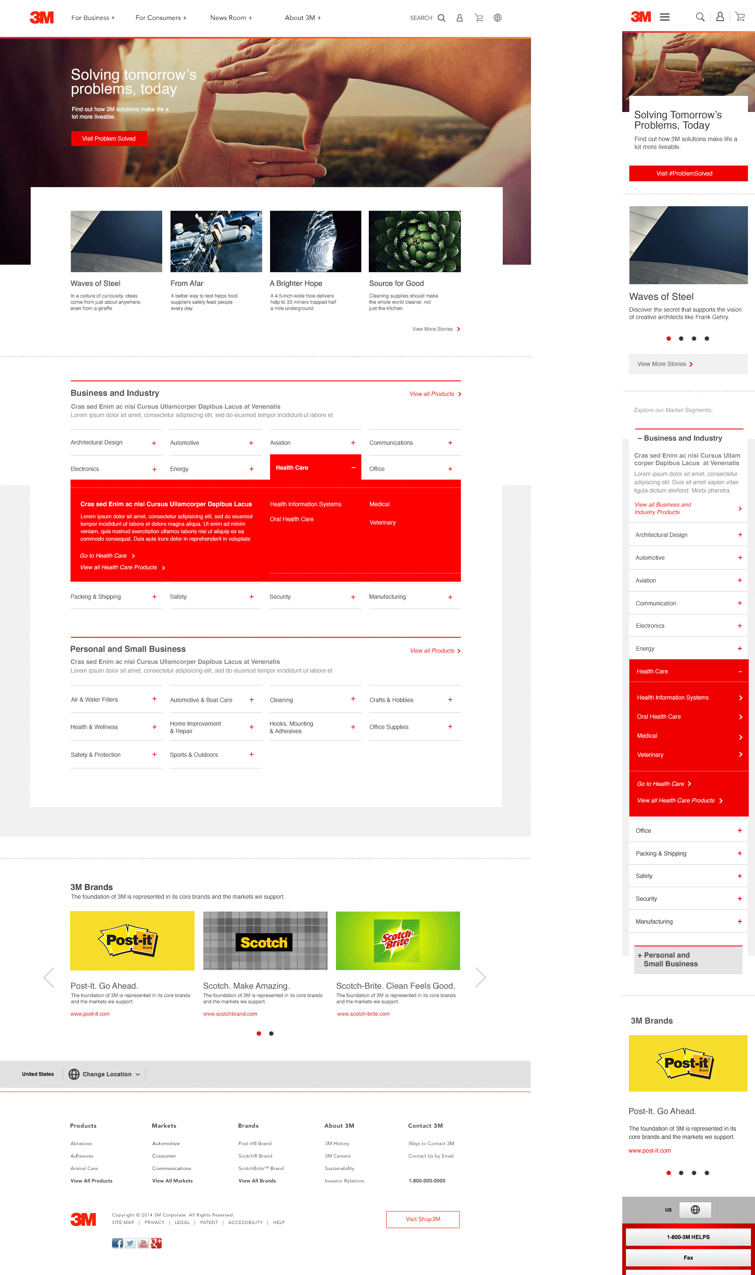Click the mobile user account icon
Screen dimensions: 755x1275
(720, 17)
